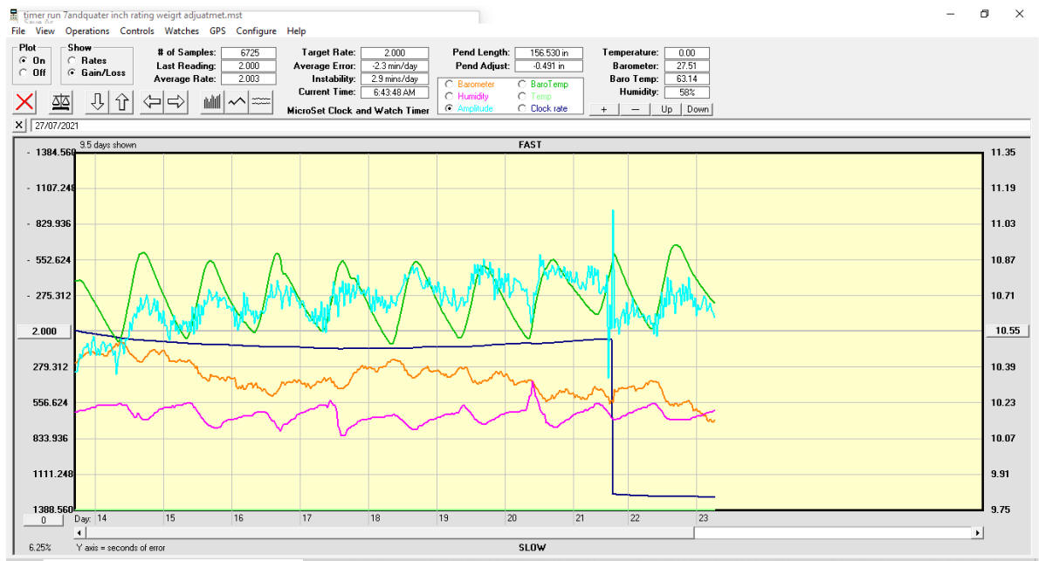Select the wavy lines graph icon
Viewport: 1039px width, 561px height.
(260, 101)
